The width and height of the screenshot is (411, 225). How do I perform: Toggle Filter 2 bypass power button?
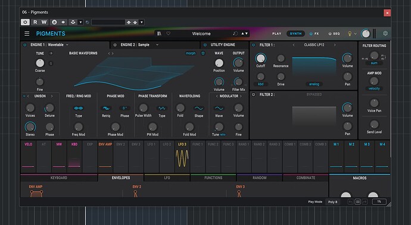254,94
